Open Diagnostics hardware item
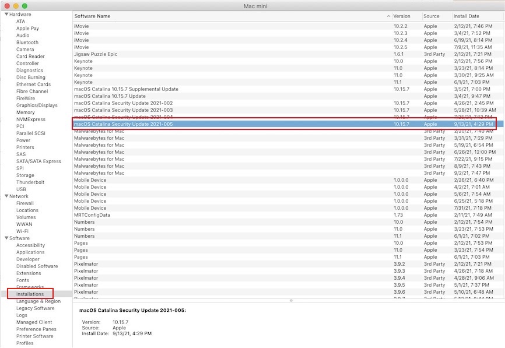 point(30,70)
